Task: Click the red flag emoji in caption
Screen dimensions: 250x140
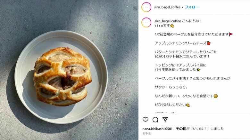Action: [x=231, y=35]
